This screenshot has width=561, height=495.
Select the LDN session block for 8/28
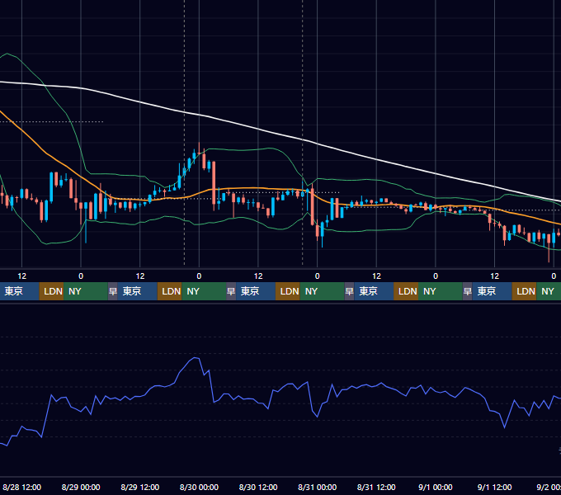tap(51, 291)
